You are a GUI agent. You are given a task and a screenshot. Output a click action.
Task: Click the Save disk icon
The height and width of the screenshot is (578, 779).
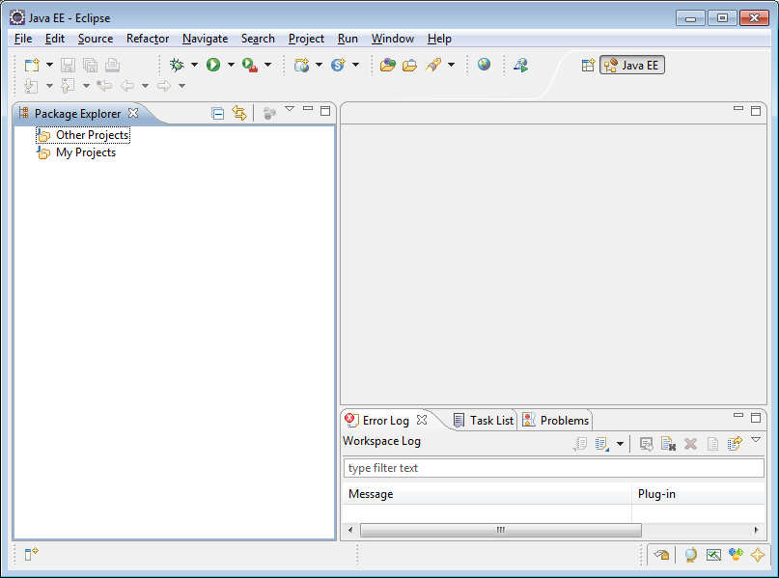pyautogui.click(x=69, y=65)
